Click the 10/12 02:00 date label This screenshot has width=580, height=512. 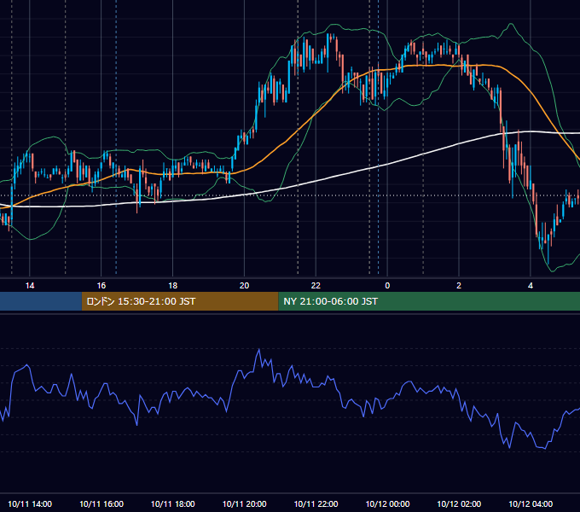(459, 503)
